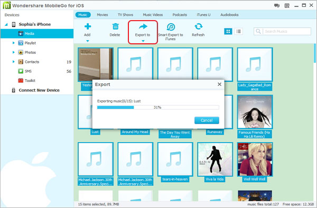Screen dimensions: 317x208
Task: Click the export progress bar
Action: click(x=158, y=108)
